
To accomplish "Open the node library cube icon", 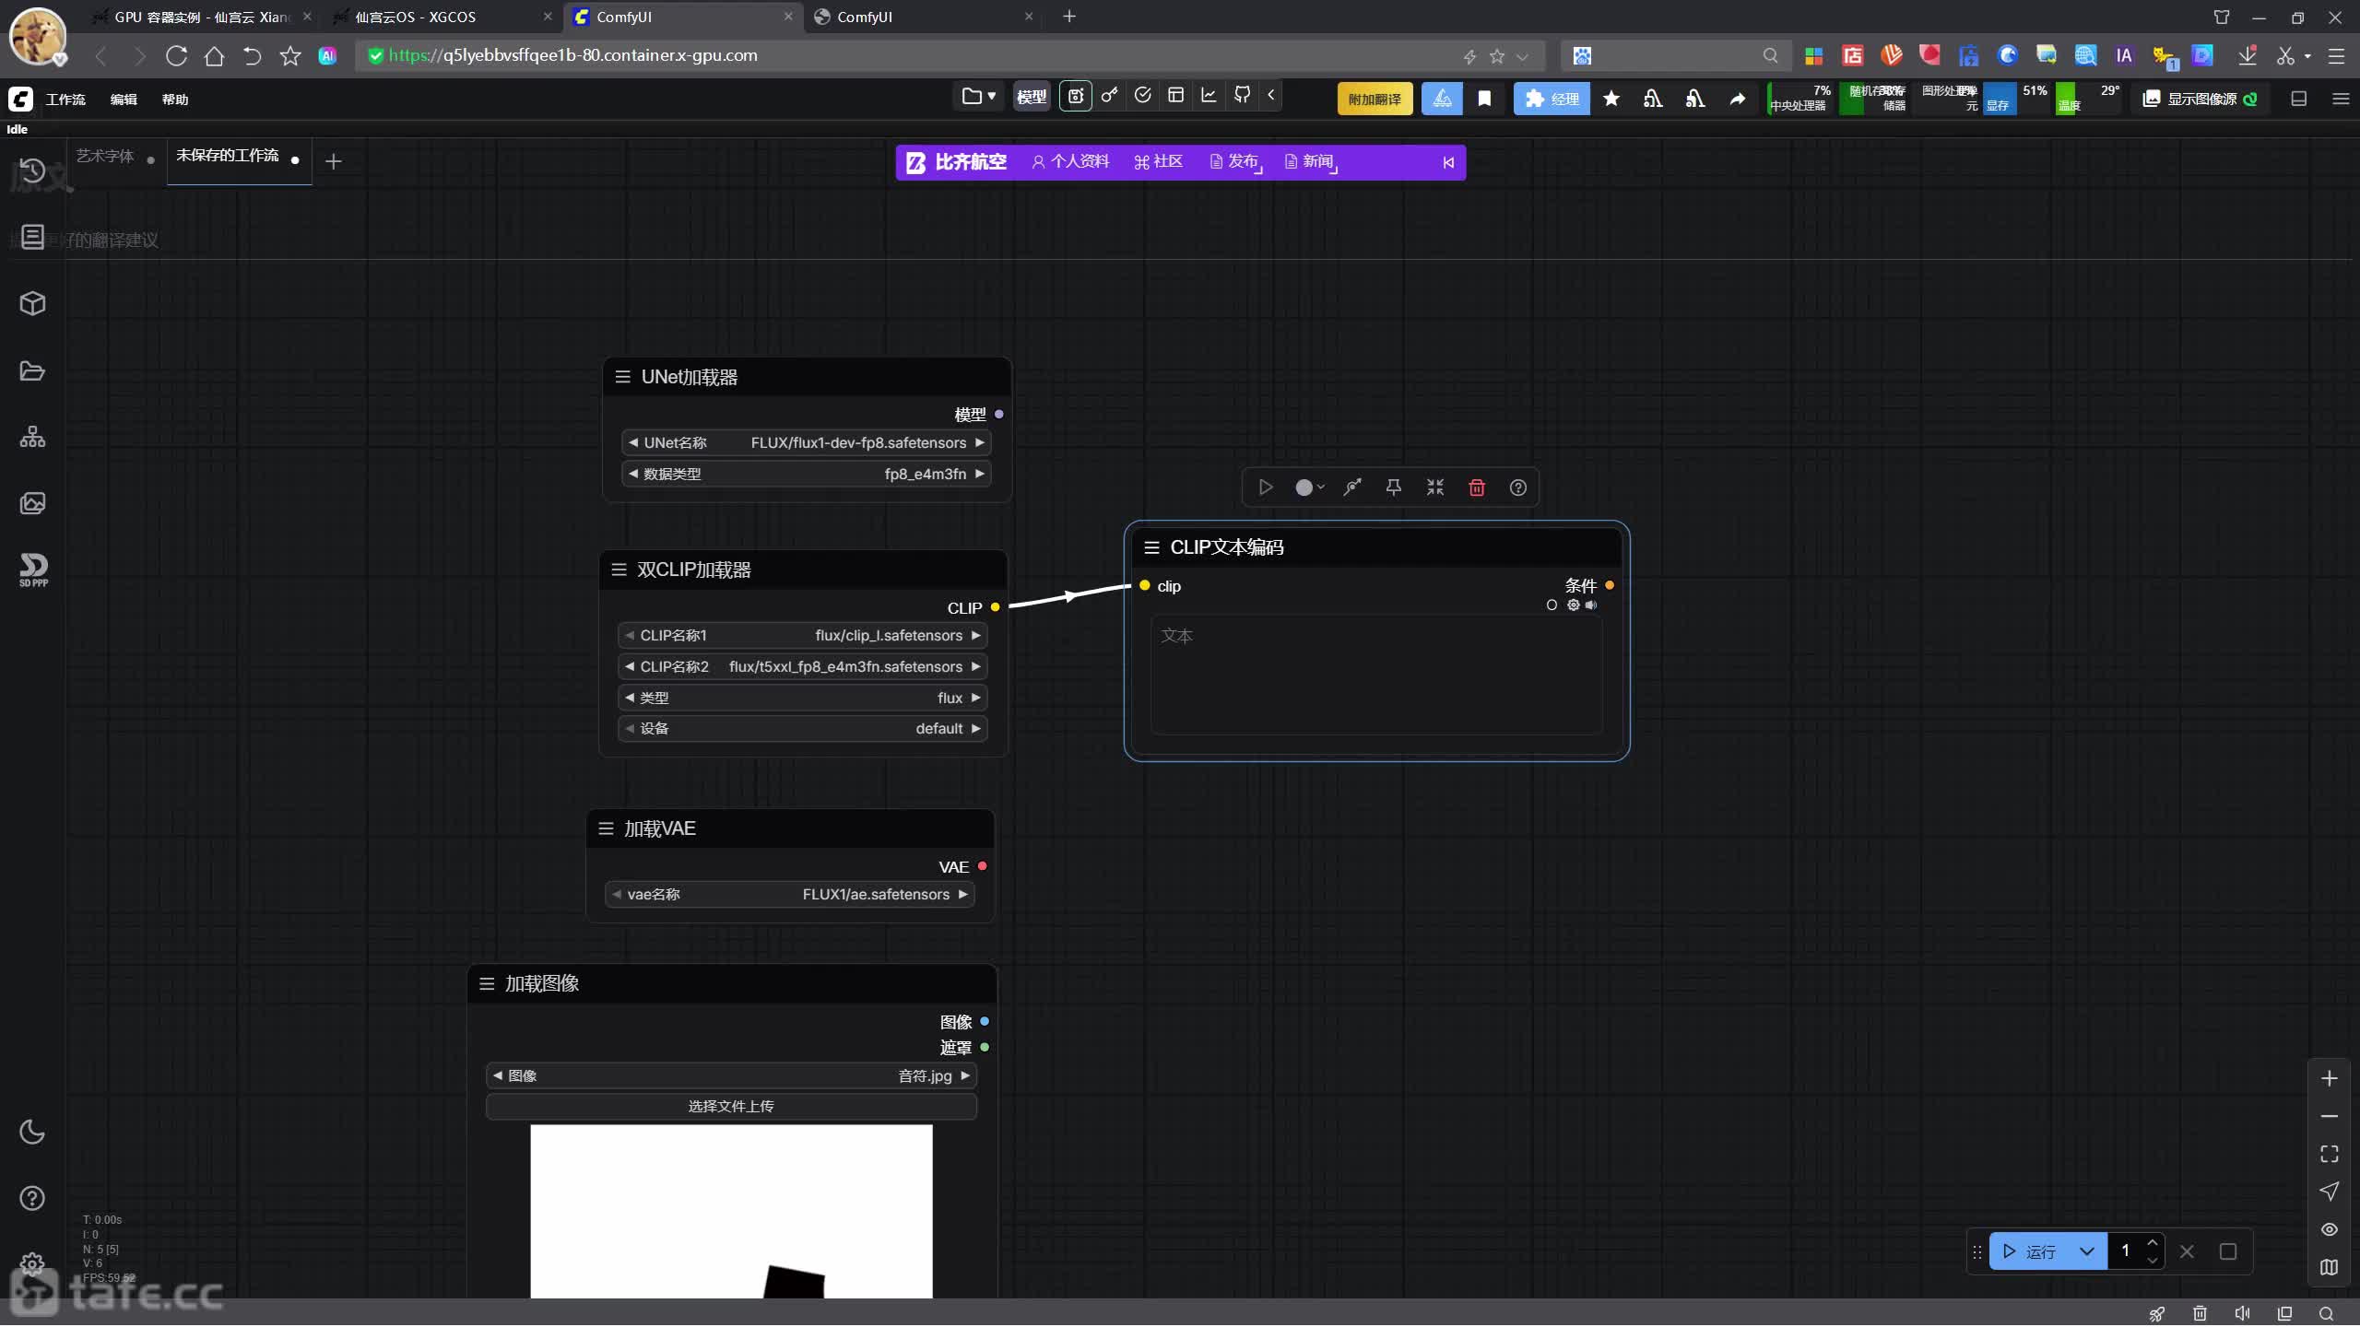I will (32, 303).
